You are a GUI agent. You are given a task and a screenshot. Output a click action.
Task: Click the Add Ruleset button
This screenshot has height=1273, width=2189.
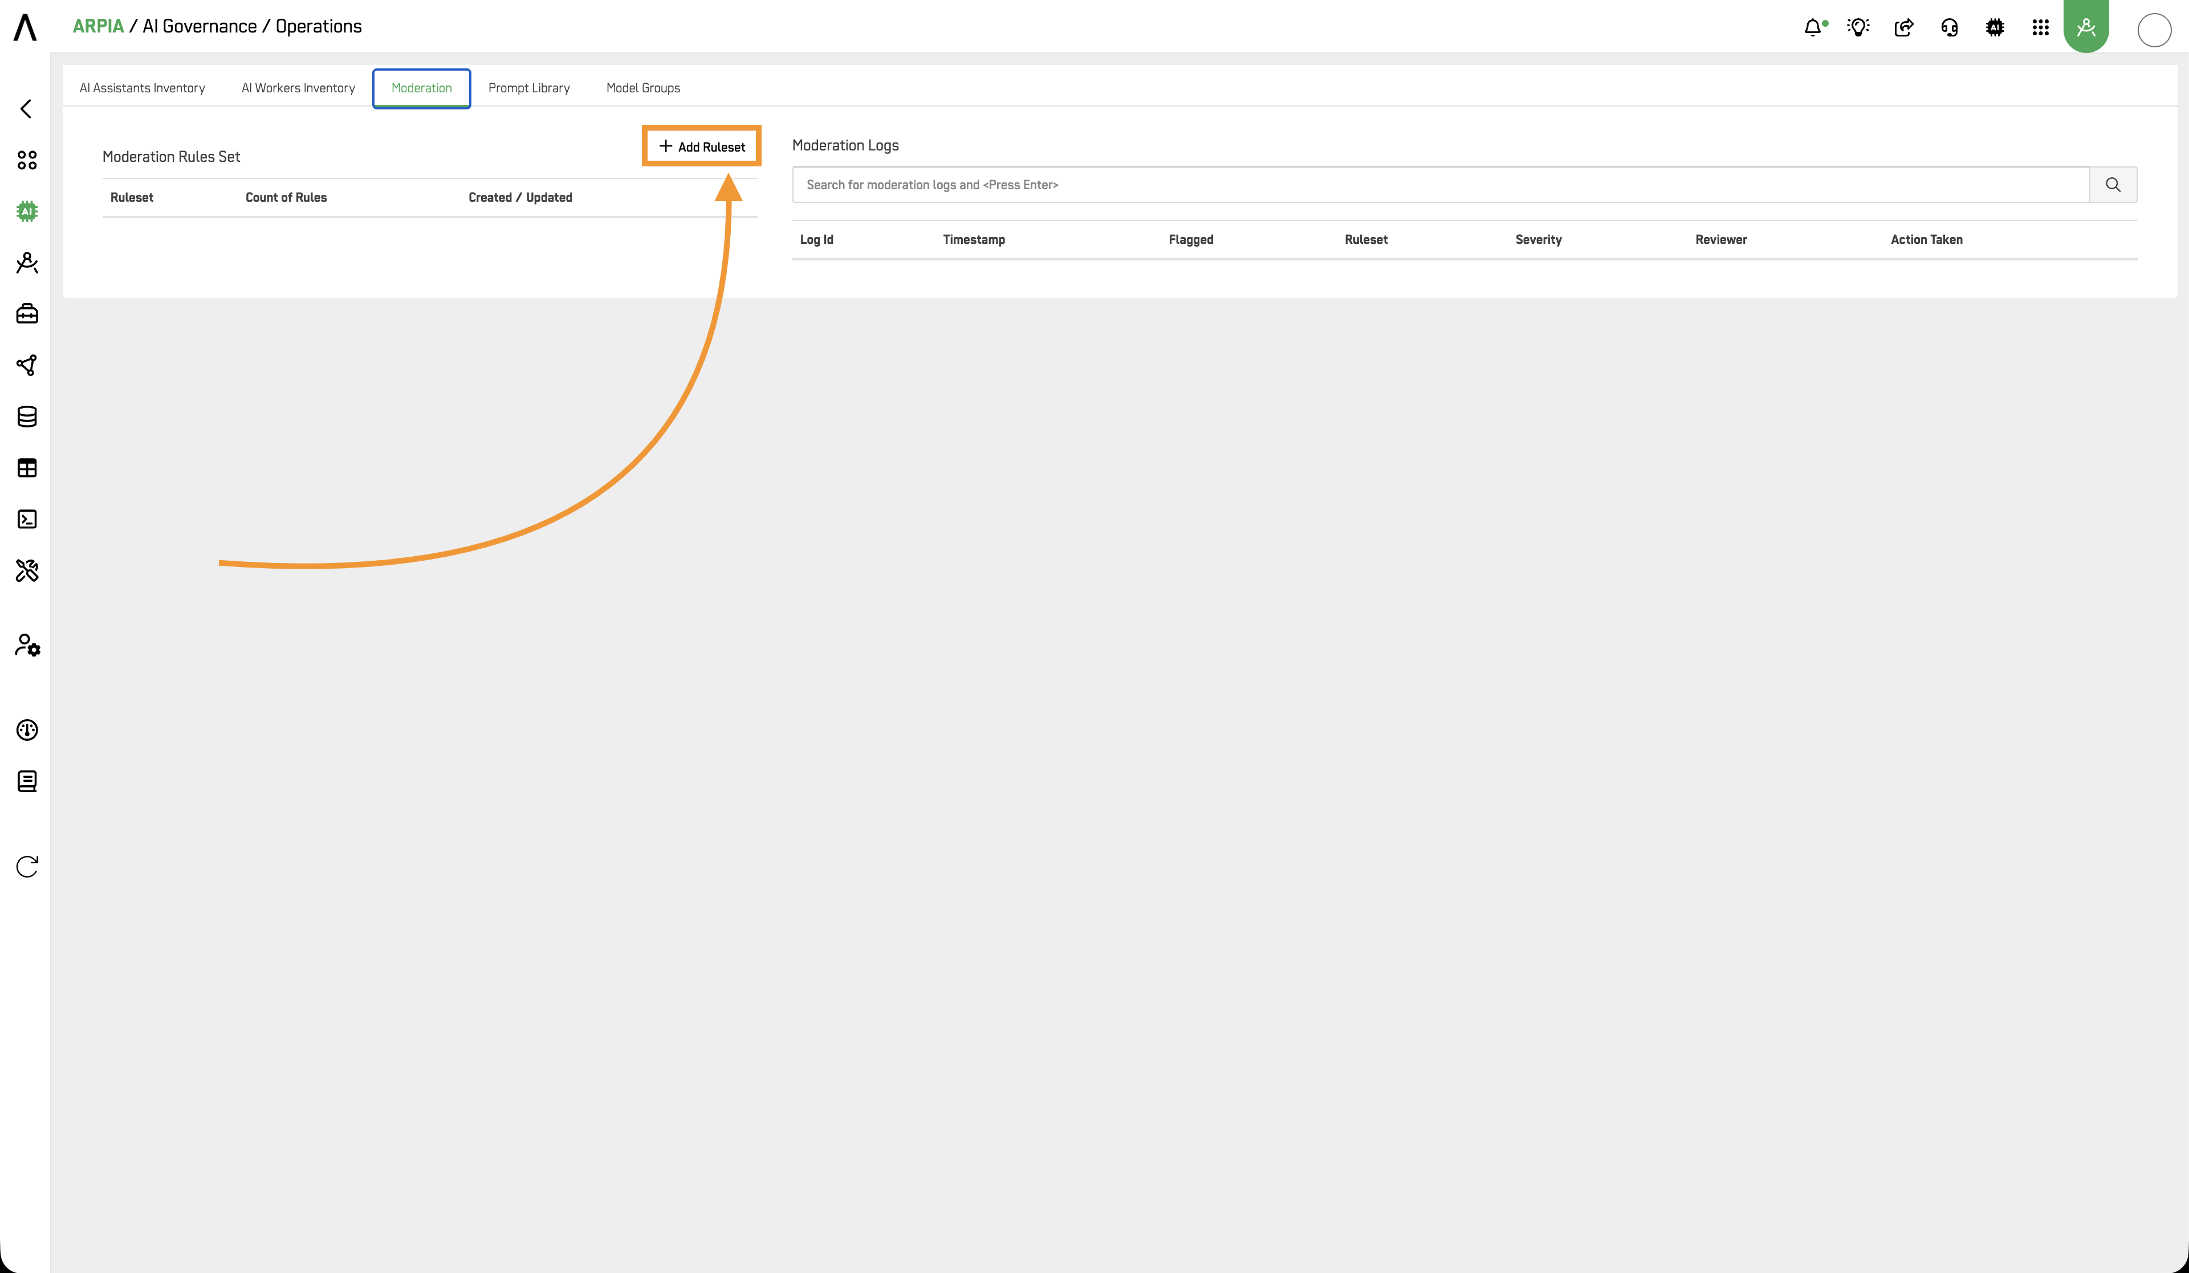702,146
